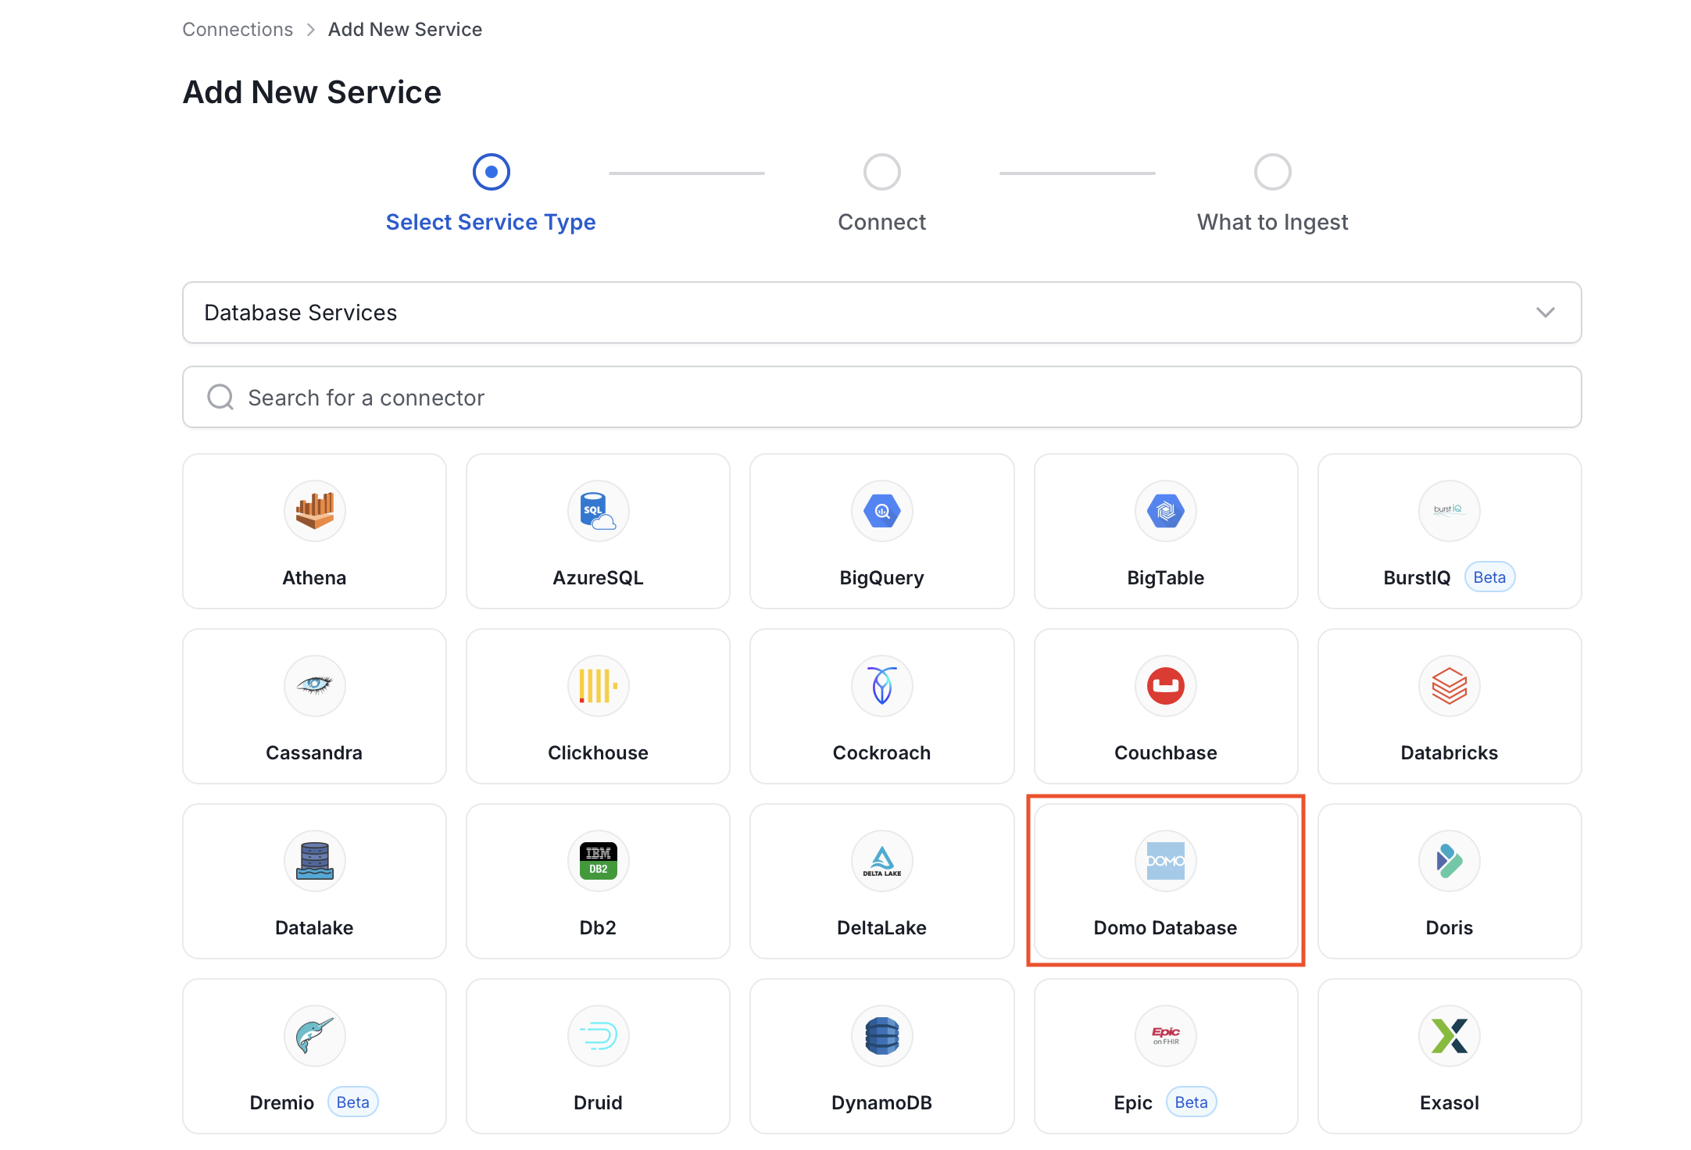This screenshot has width=1691, height=1150.
Task: Click the DeltaLake card label
Action: click(x=881, y=927)
